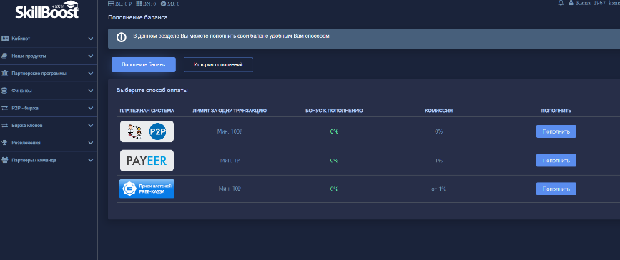Screen dimensions: 620x260
Task: Click the 0% commission in P2P row
Action: [x=438, y=131]
